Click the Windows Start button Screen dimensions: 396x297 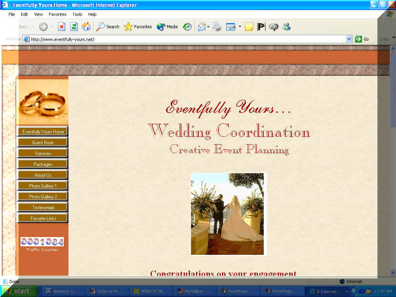point(19,291)
